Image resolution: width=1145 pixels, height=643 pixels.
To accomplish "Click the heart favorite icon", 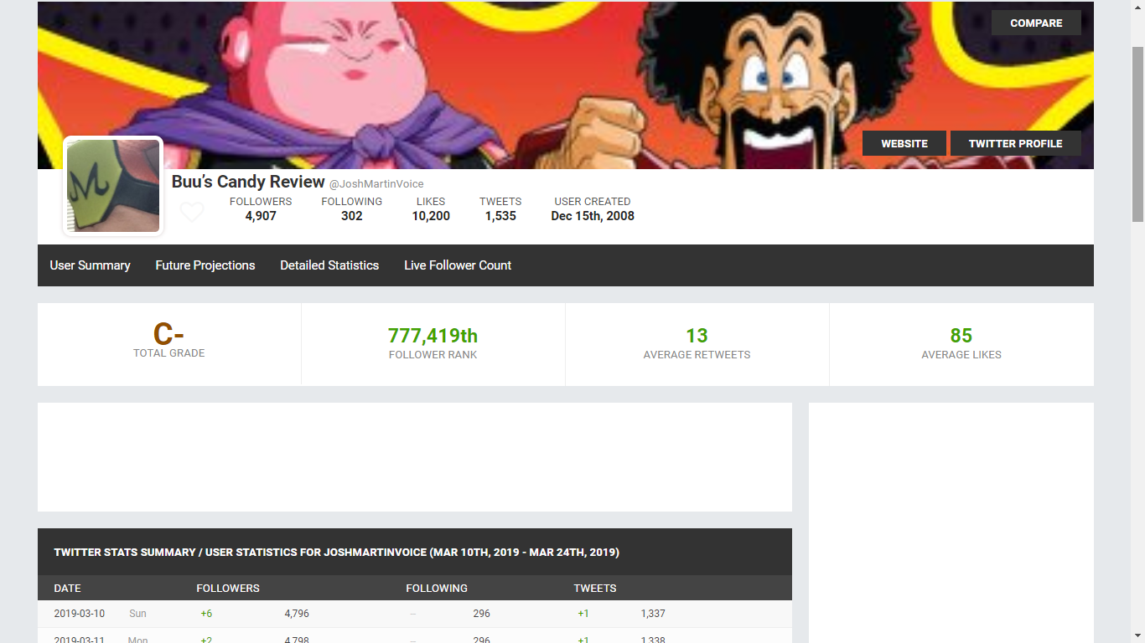I will tap(192, 212).
